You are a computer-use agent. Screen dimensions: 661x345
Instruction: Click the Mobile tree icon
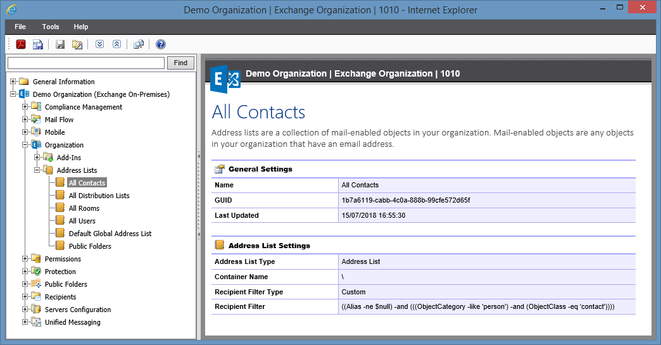[x=36, y=132]
